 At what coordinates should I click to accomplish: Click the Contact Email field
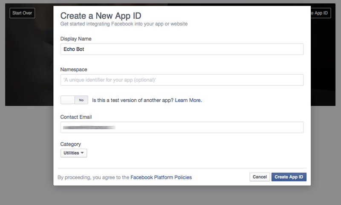pos(182,127)
